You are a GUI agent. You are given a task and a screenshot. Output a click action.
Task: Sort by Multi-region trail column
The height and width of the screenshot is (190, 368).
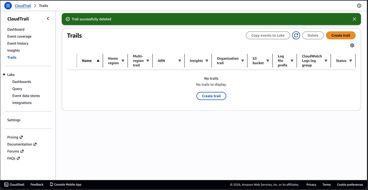(140, 61)
